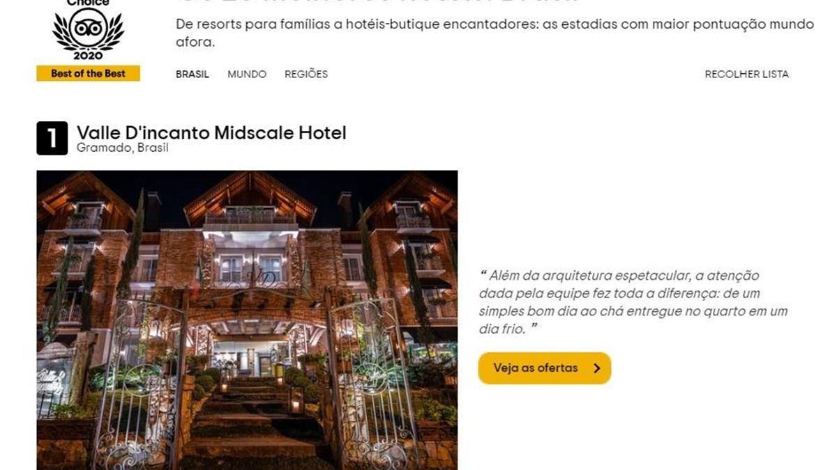
Task: Click the reviewer quote about arquitetura espetacular
Action: (x=633, y=302)
